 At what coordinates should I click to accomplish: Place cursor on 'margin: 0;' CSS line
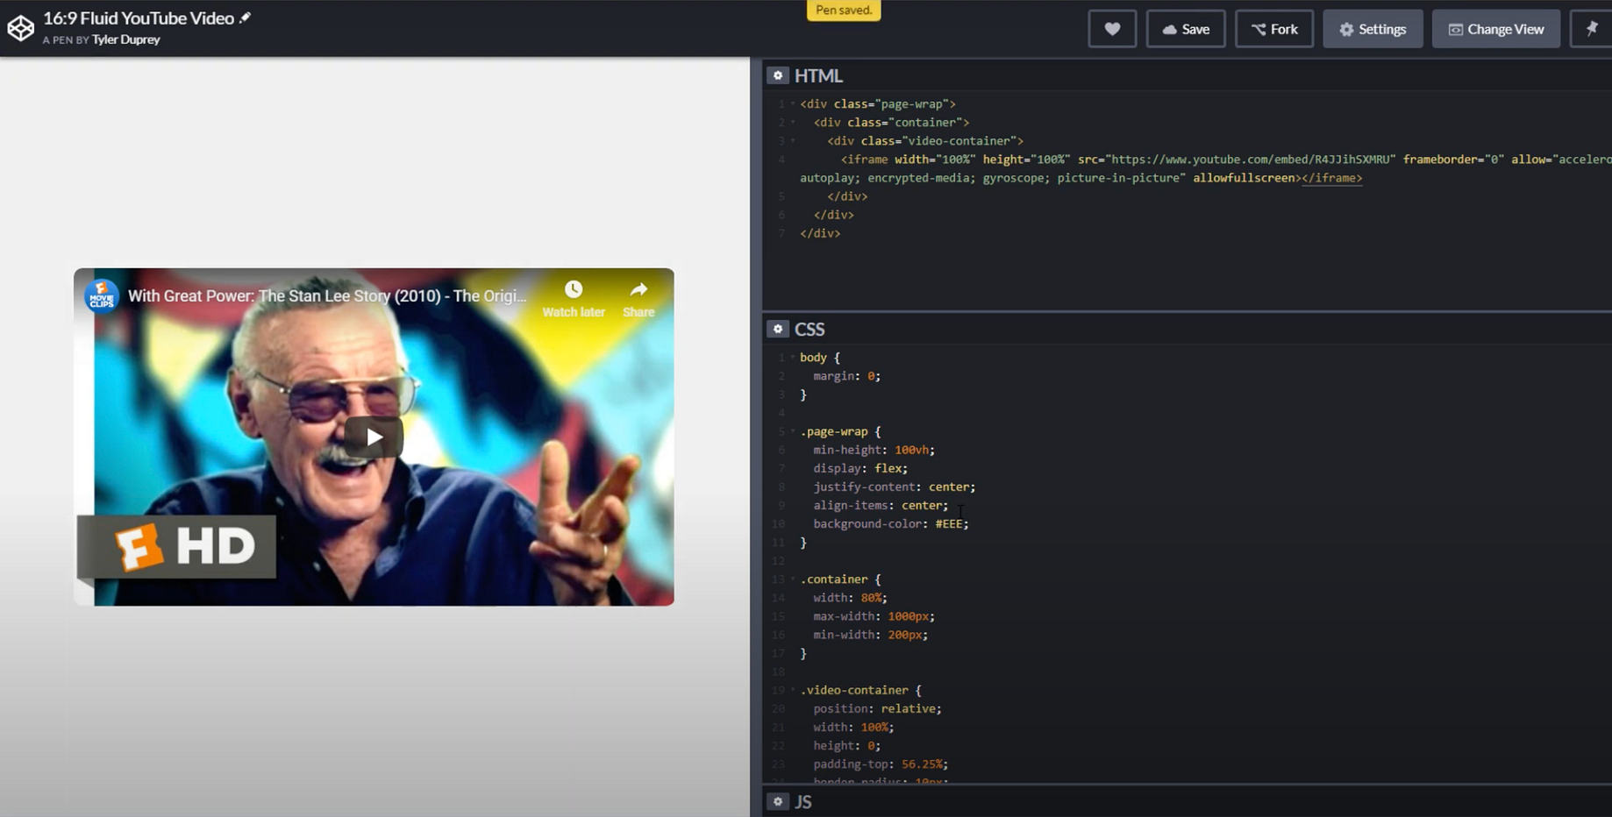pyautogui.click(x=846, y=376)
